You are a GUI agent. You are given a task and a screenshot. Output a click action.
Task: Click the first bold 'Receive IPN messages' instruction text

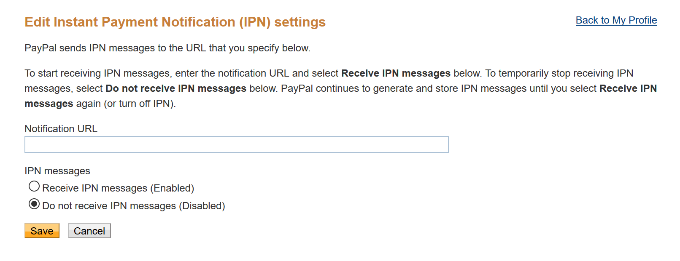click(x=396, y=73)
